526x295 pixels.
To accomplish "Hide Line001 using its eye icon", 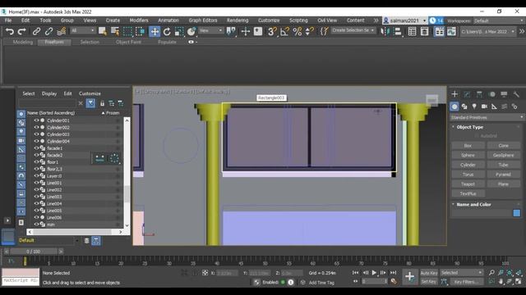I will pos(36,183).
